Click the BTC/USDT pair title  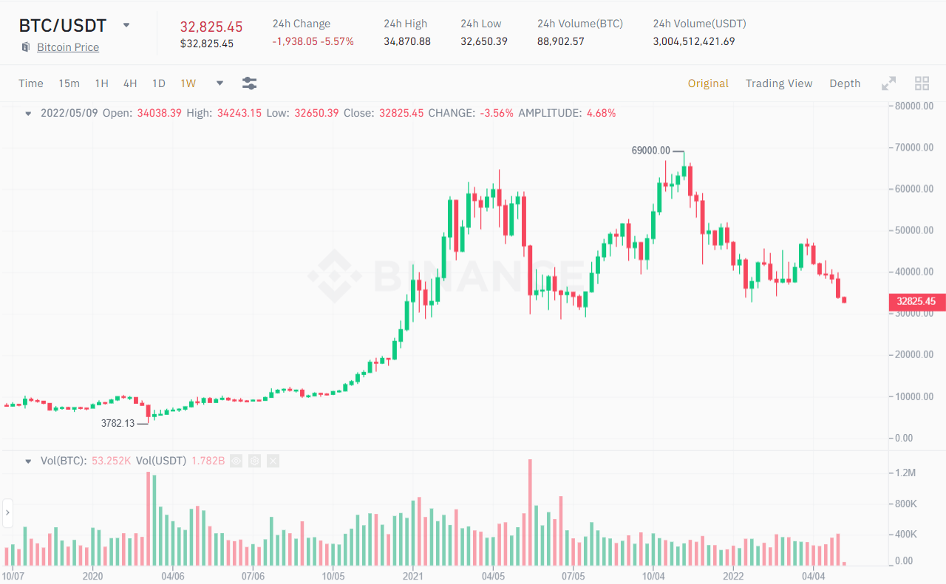63,25
